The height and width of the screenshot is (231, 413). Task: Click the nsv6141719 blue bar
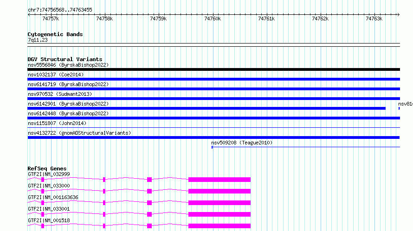coord(213,89)
